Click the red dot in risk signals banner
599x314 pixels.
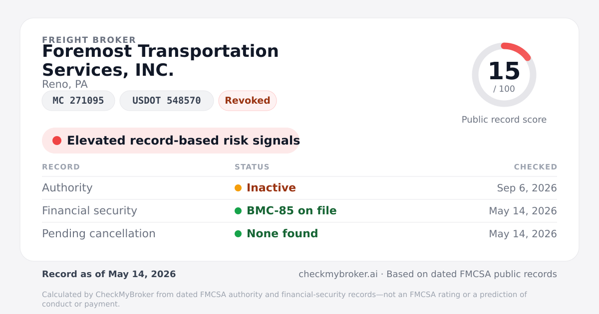[x=57, y=141]
